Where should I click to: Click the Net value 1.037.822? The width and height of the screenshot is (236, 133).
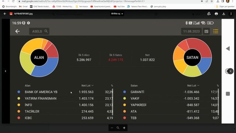[147, 60]
